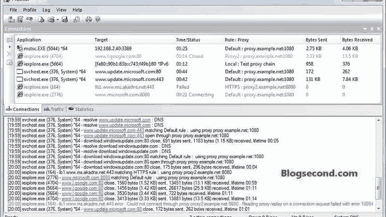
Task: Open the google.com:80 link with 3530 bytes
Action: [82, 193]
